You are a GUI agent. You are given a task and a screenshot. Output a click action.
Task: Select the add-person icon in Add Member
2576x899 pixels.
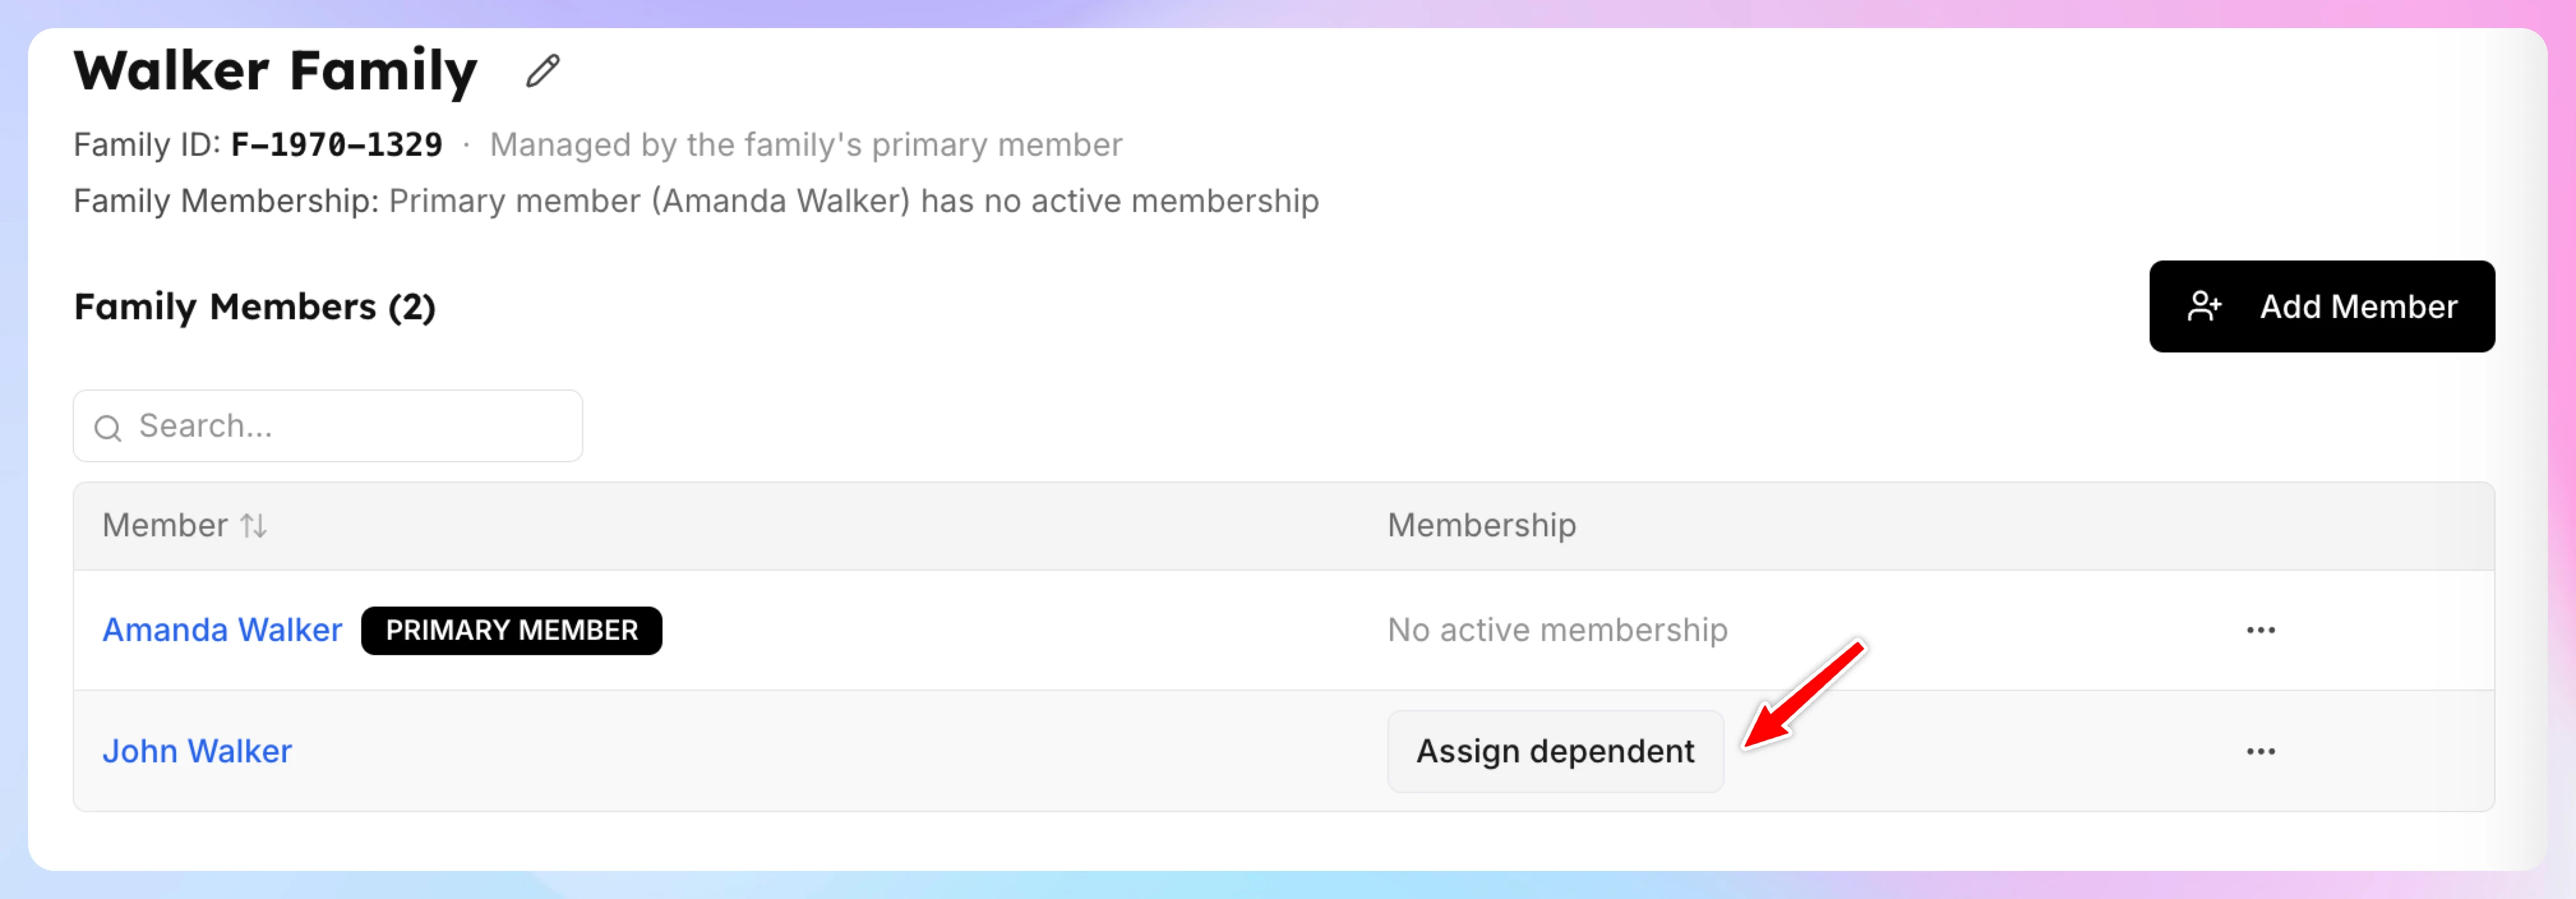pos(2204,306)
